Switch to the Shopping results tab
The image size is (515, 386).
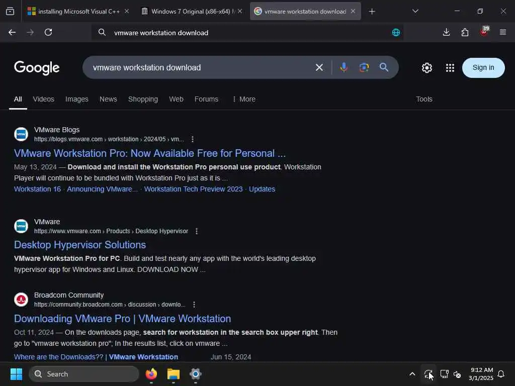pyautogui.click(x=143, y=99)
